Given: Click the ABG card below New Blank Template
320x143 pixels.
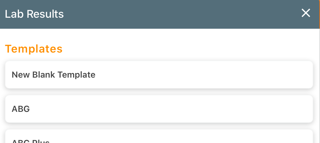Looking at the screenshot, I should (159, 109).
